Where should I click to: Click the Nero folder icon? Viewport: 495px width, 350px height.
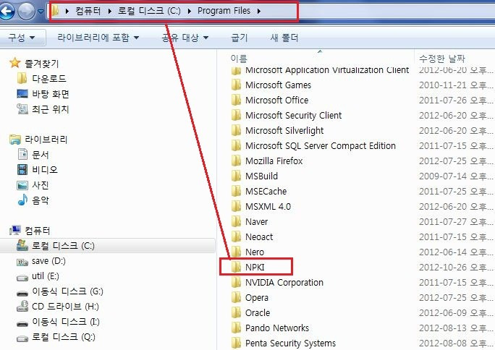(236, 252)
